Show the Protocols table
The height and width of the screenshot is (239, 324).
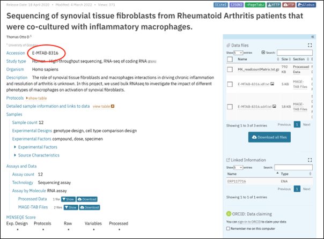[x=36, y=98]
